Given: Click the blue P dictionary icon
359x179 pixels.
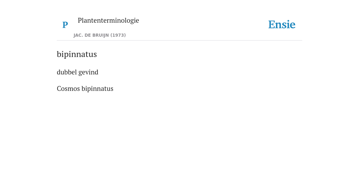Looking at the screenshot, I should tap(65, 25).
